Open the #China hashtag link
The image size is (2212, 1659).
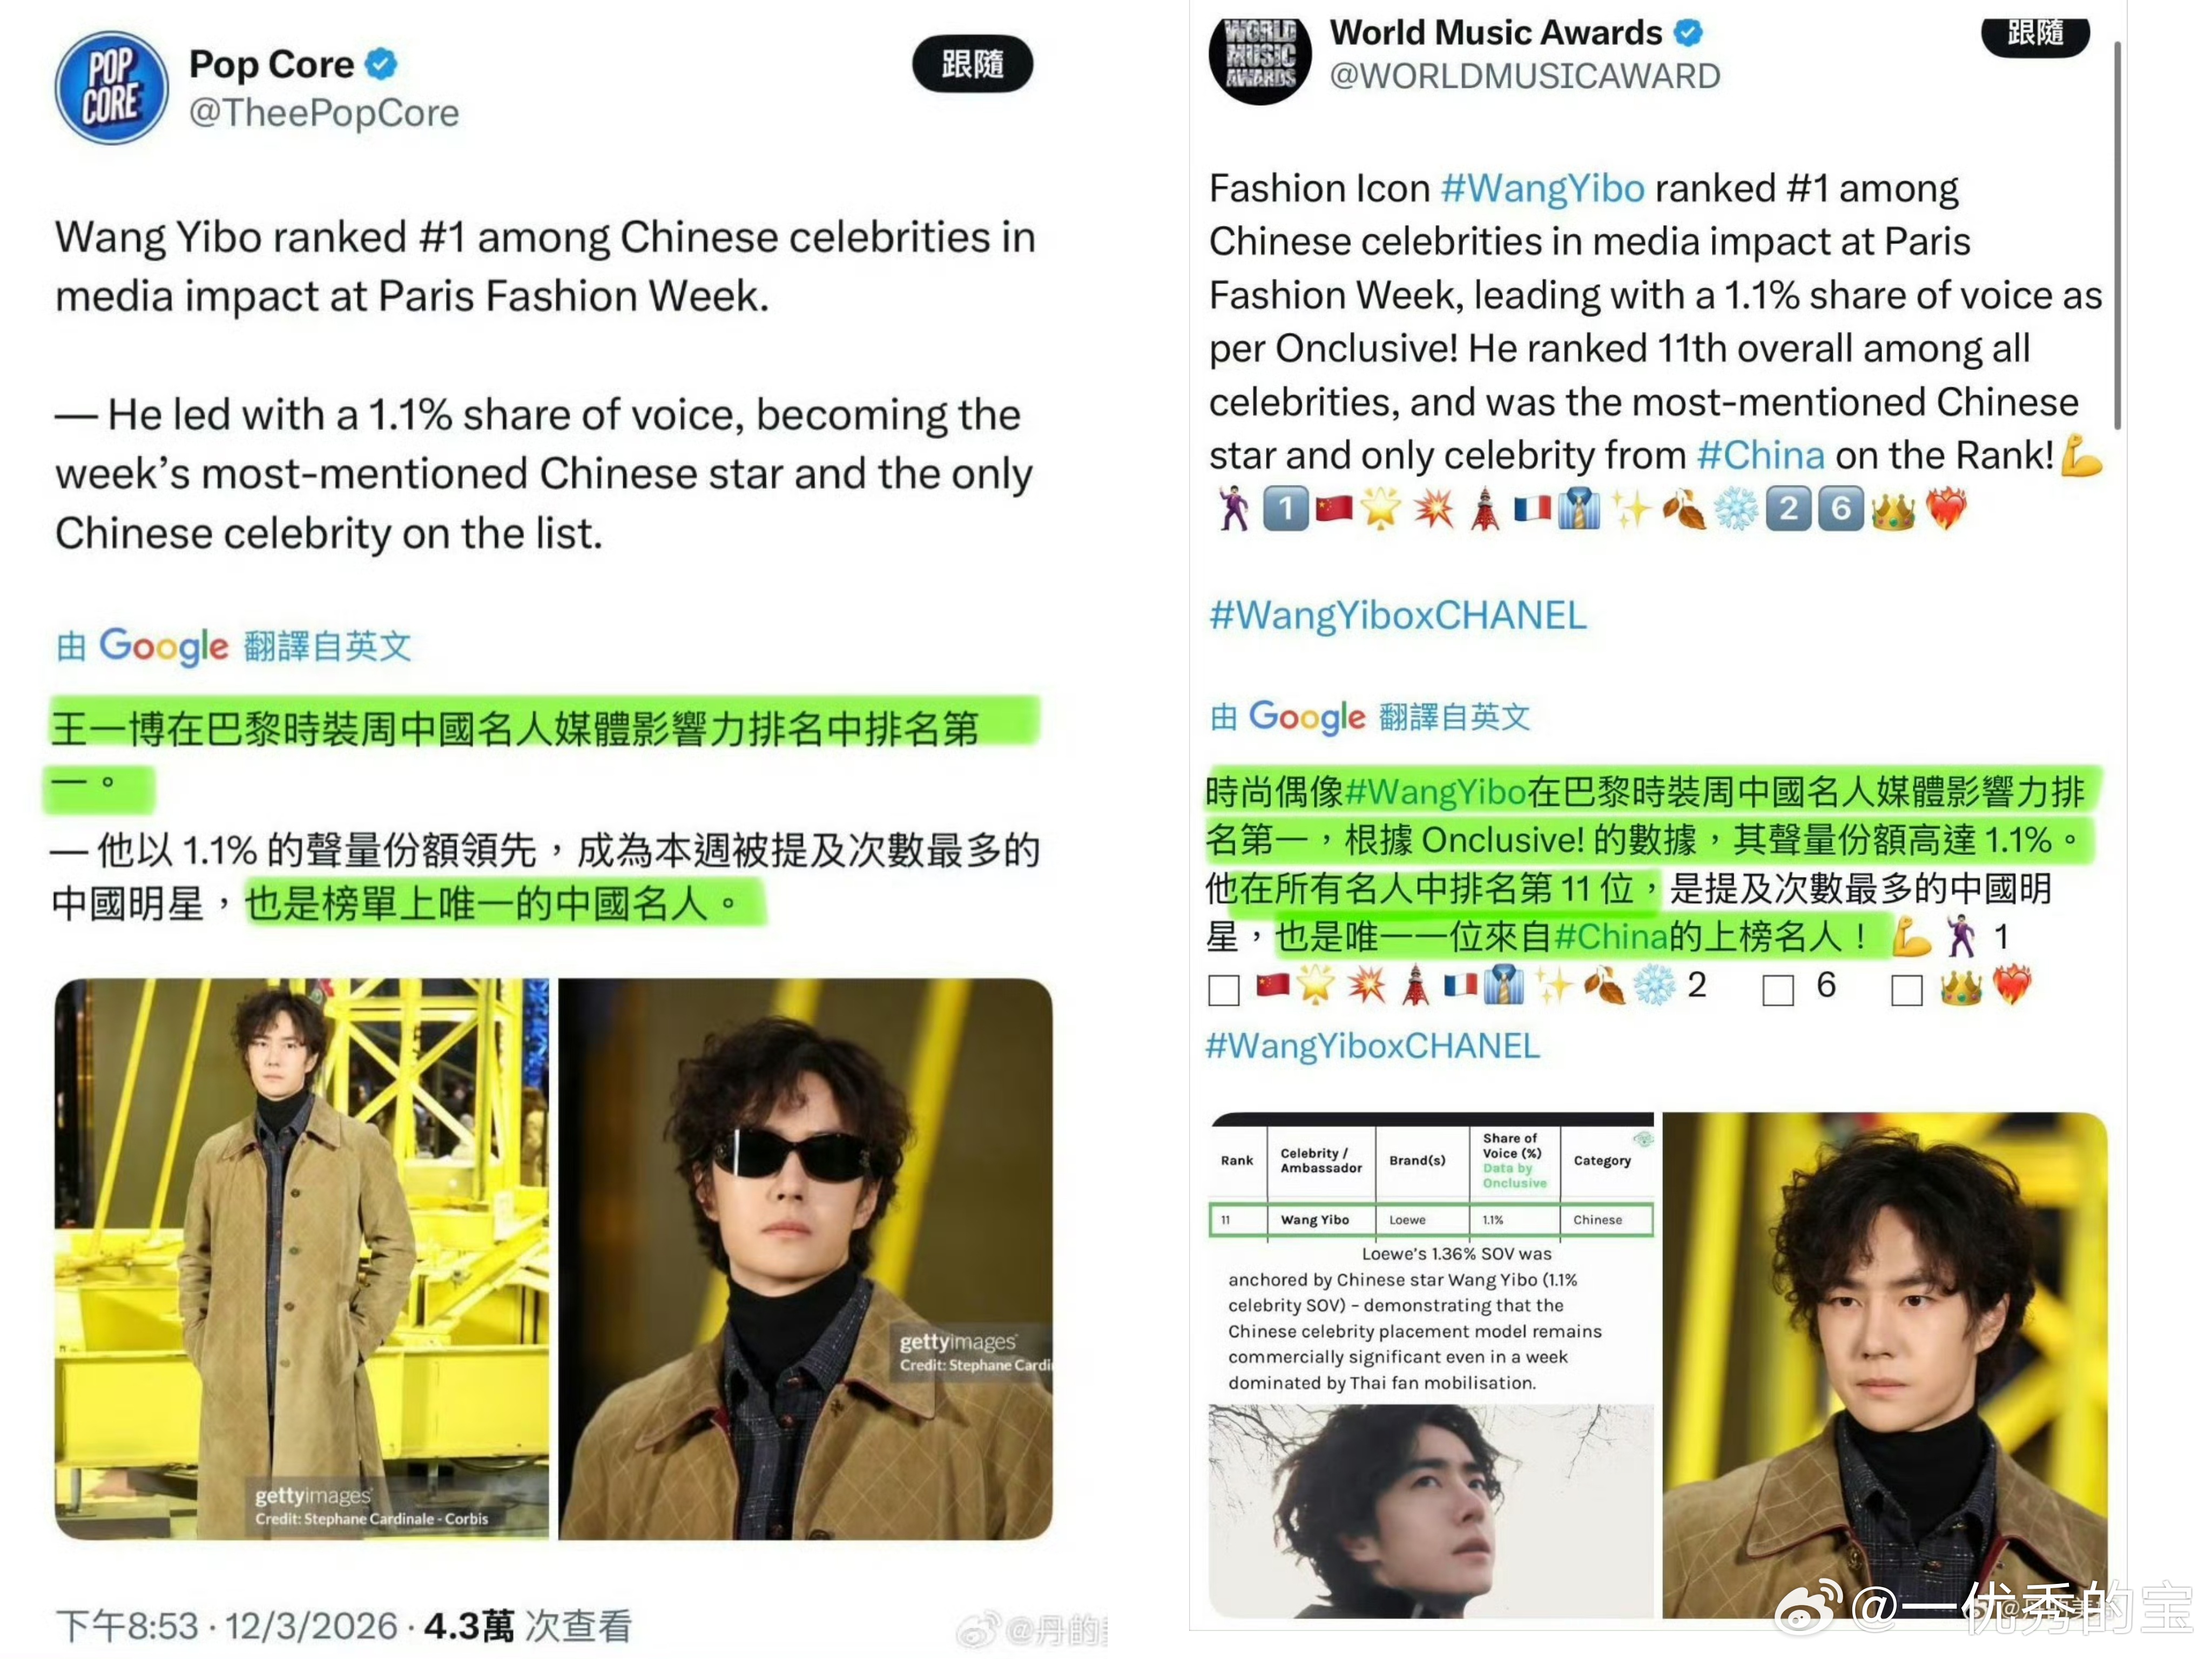1760,455
